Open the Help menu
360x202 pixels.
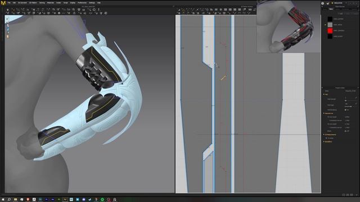click(x=99, y=3)
